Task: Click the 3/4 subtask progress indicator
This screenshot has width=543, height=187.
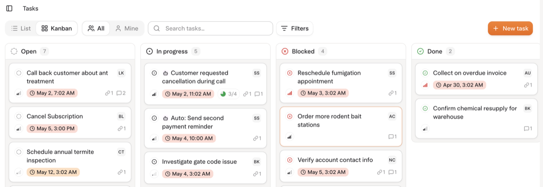Action: click(x=229, y=94)
